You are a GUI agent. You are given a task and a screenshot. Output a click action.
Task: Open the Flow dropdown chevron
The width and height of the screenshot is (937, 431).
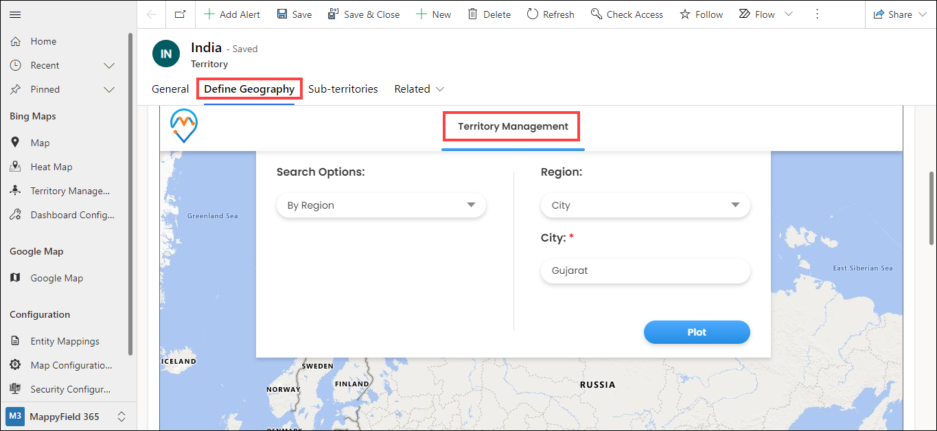click(x=788, y=14)
